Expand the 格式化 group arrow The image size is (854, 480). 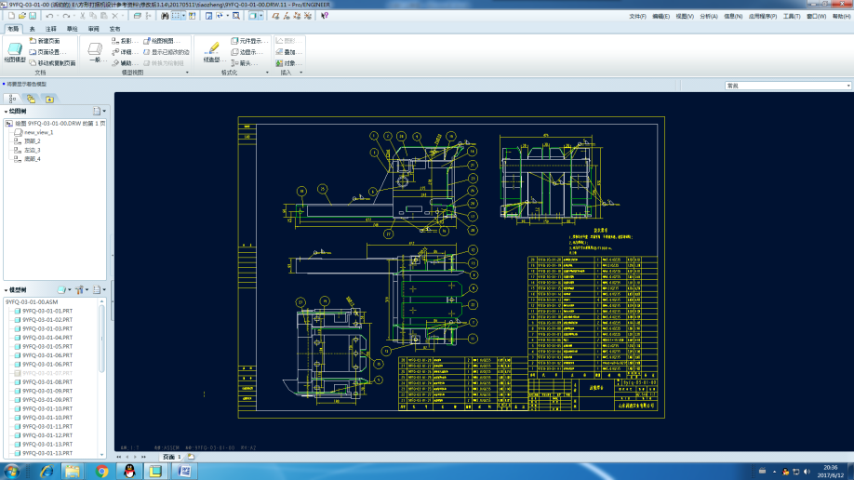click(267, 73)
